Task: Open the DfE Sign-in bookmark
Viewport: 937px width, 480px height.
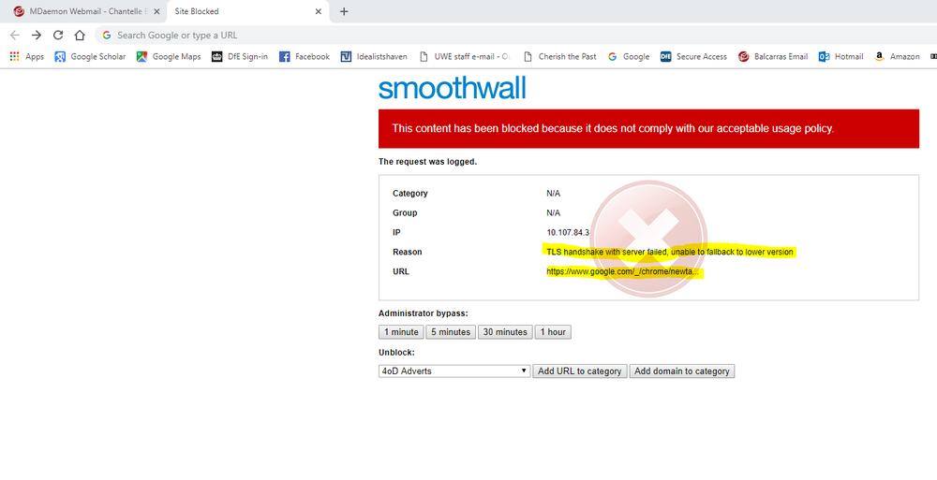Action: coord(240,57)
